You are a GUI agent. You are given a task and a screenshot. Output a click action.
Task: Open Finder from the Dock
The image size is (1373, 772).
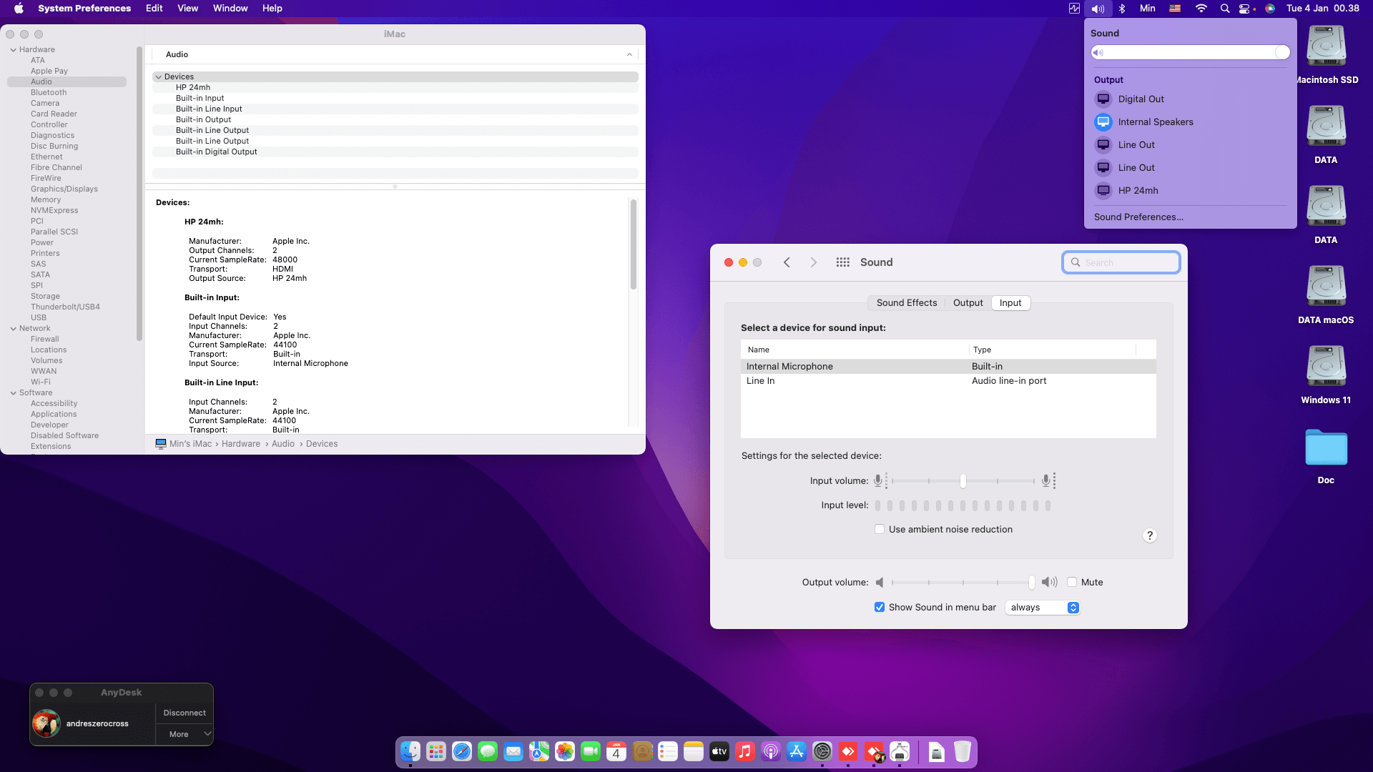pyautogui.click(x=410, y=751)
